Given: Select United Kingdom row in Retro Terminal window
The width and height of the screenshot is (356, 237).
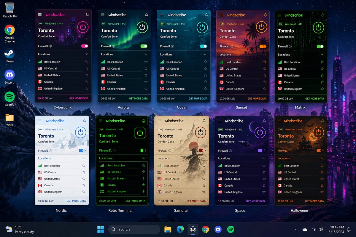Looking at the screenshot, I should click(x=123, y=191).
